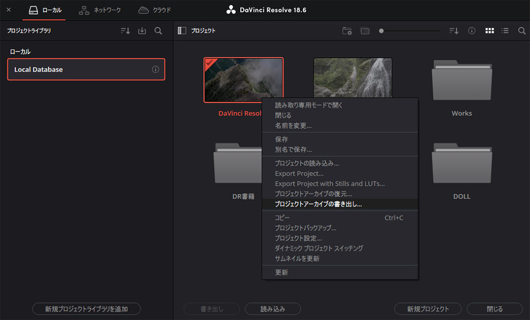
Task: Click the 読み込み button
Action: [x=273, y=309]
